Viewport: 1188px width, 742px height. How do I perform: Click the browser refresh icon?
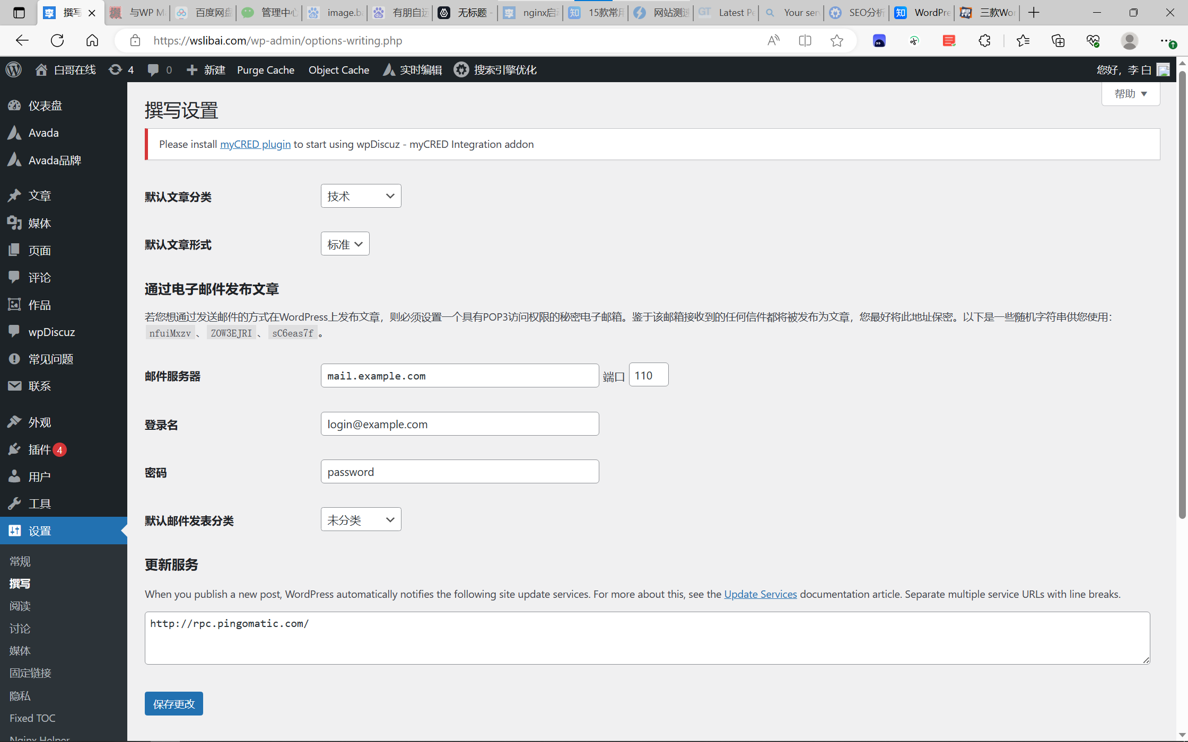point(57,40)
